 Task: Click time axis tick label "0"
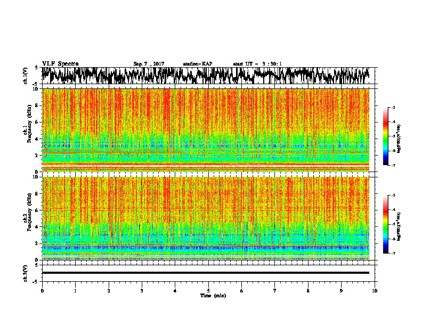(x=42, y=290)
